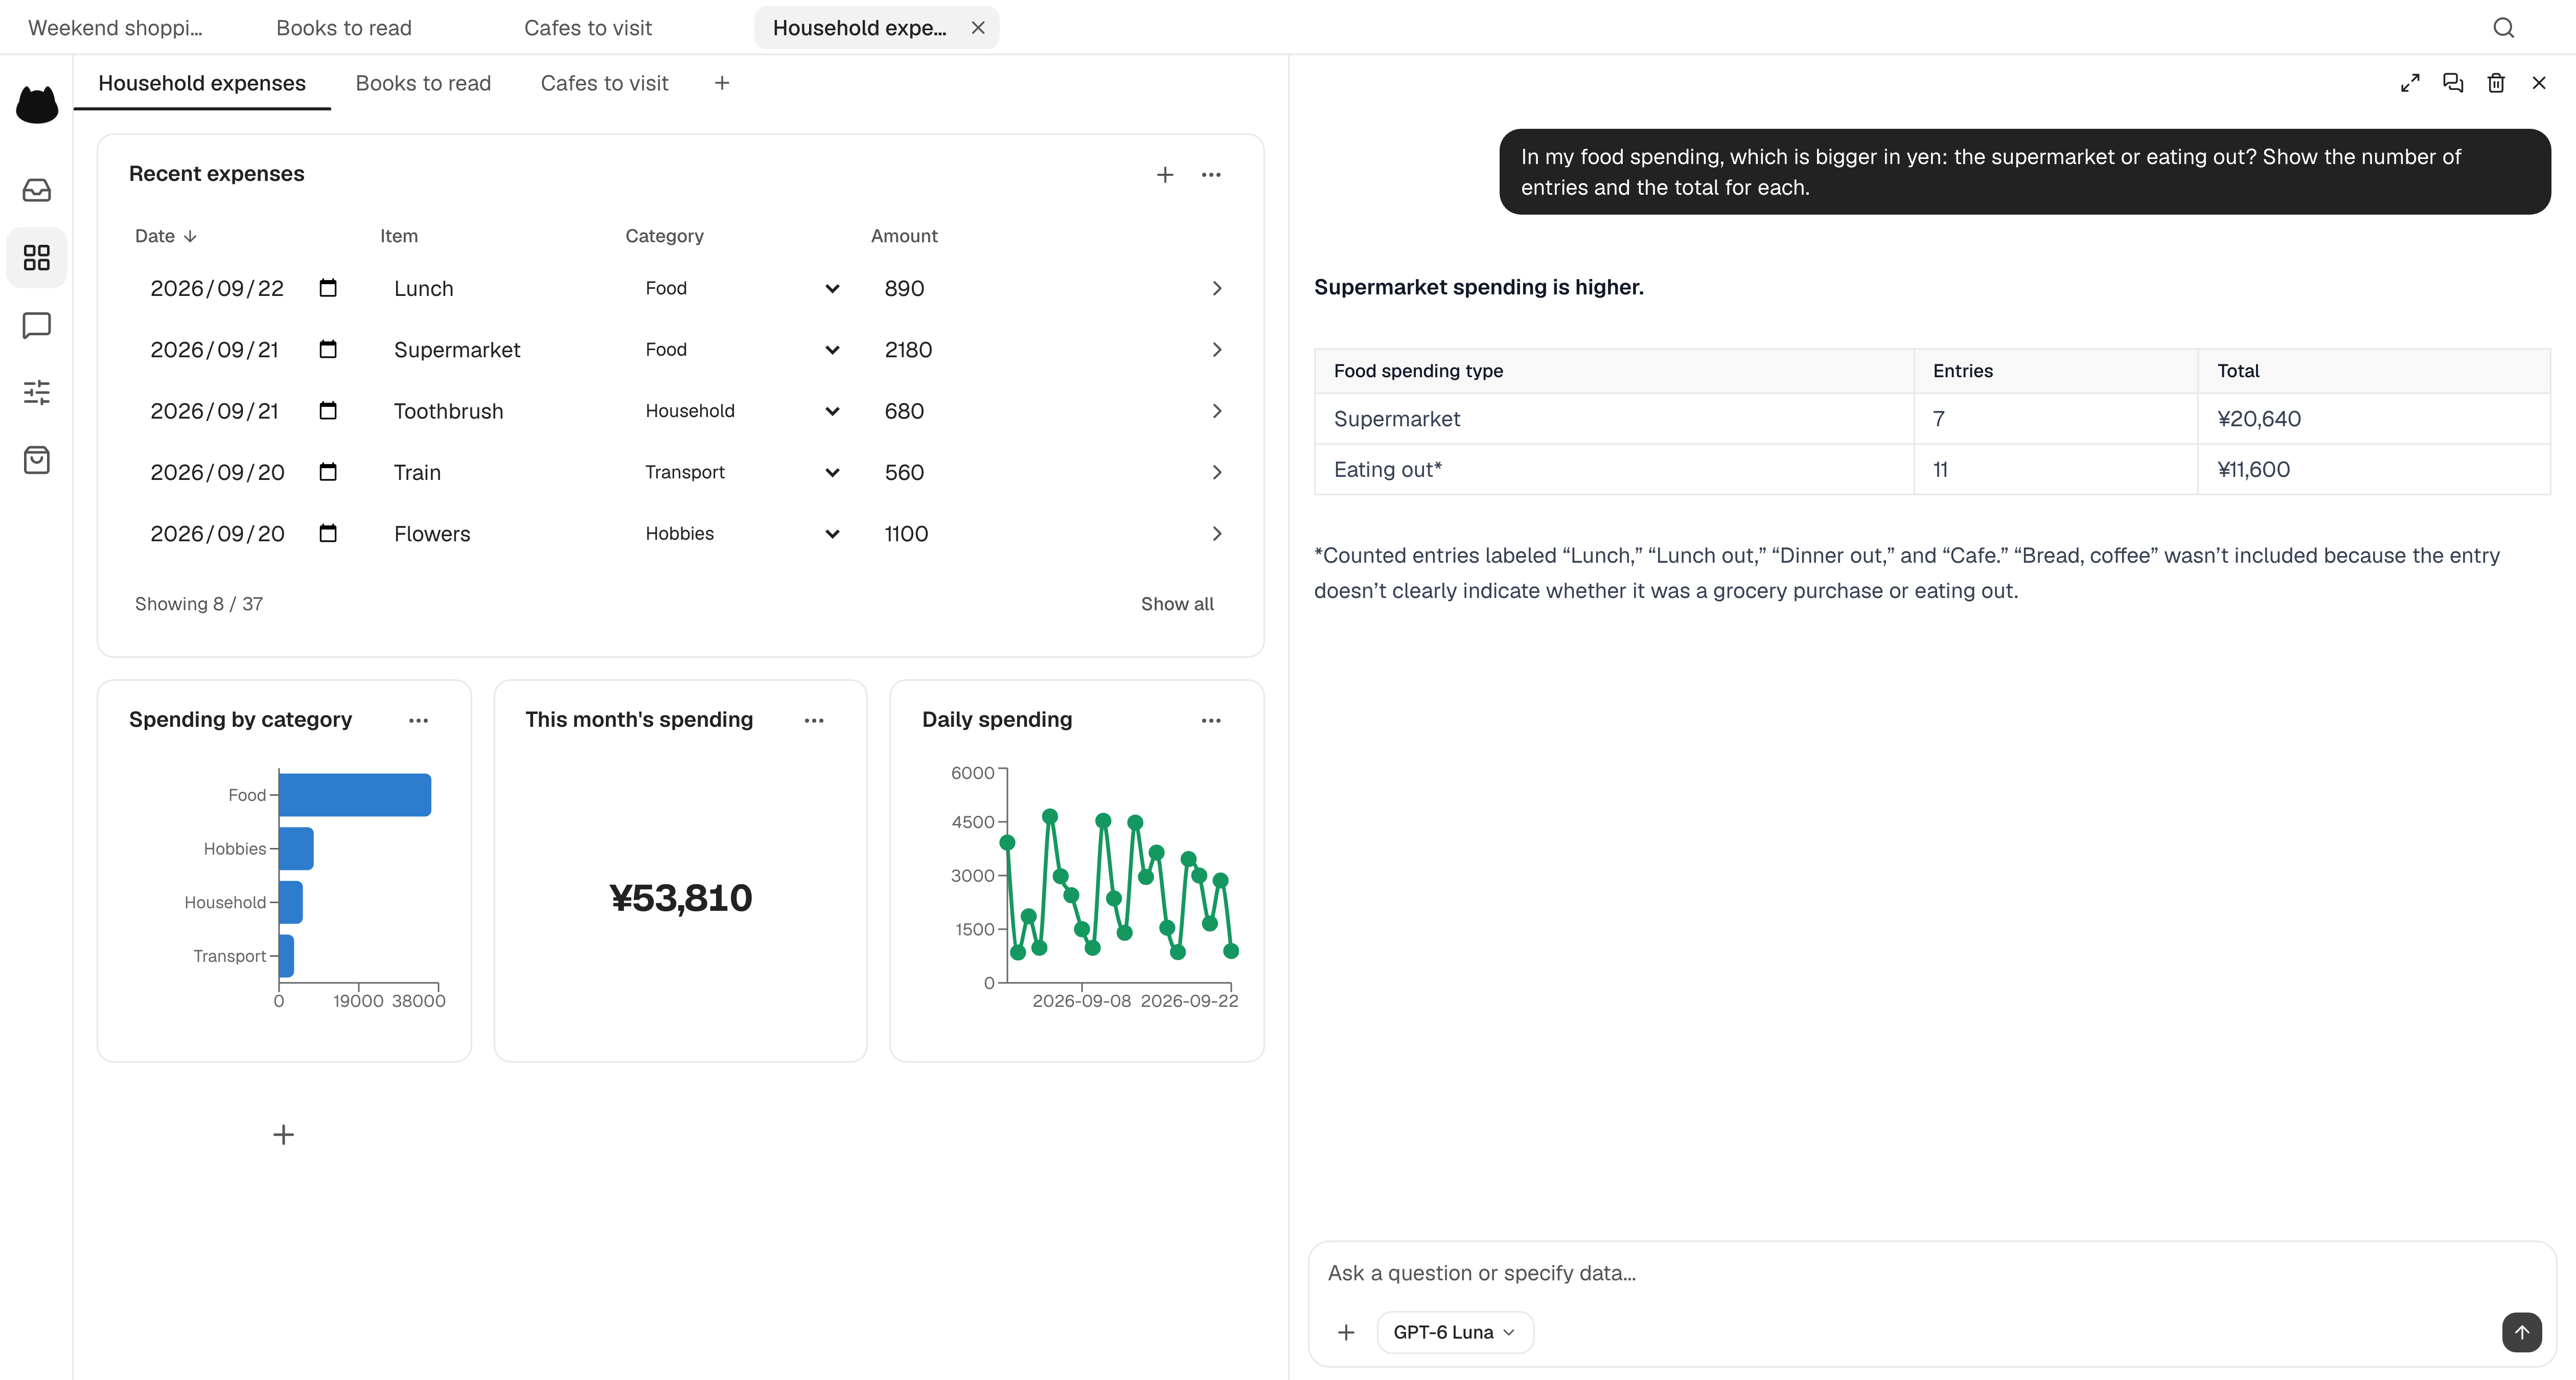Open the Recent expenses more options menu

[1211, 175]
